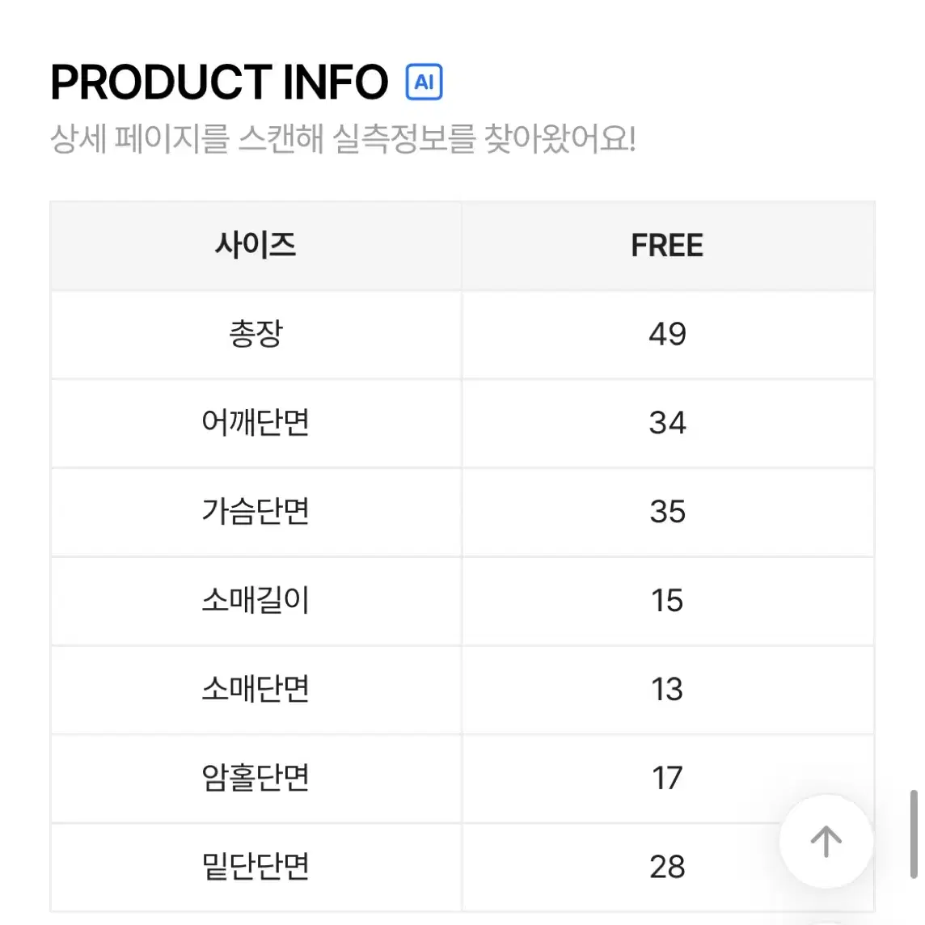Tap the blue AI badge icon
Image resolution: width=925 pixels, height=925 pixels.
(x=424, y=82)
